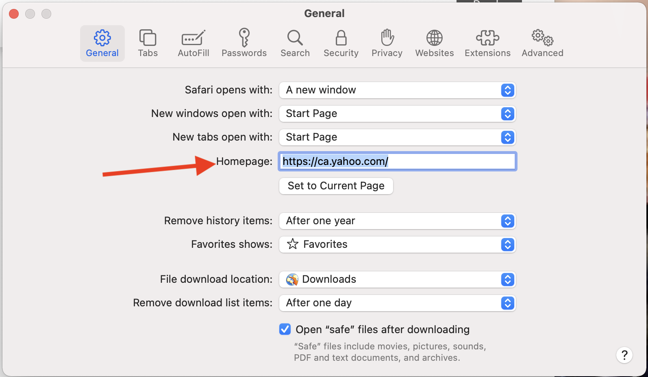Select the Security tab label
The height and width of the screenshot is (377, 648).
[x=341, y=53]
